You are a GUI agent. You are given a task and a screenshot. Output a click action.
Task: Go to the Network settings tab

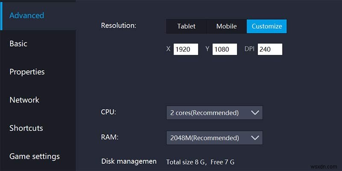click(x=24, y=100)
